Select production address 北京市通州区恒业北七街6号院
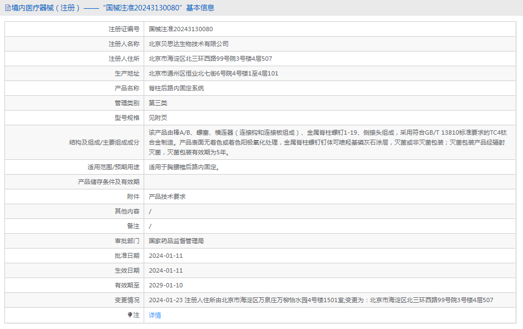The width and height of the screenshot is (523, 329). (x=213, y=73)
